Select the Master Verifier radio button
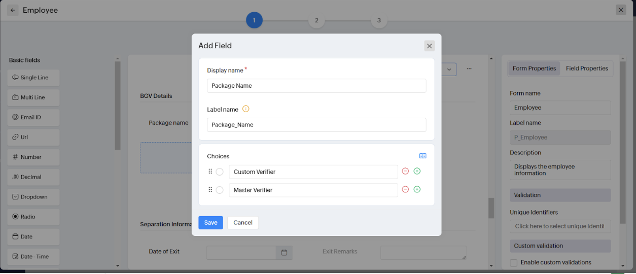This screenshot has height=274, width=636. [220, 190]
